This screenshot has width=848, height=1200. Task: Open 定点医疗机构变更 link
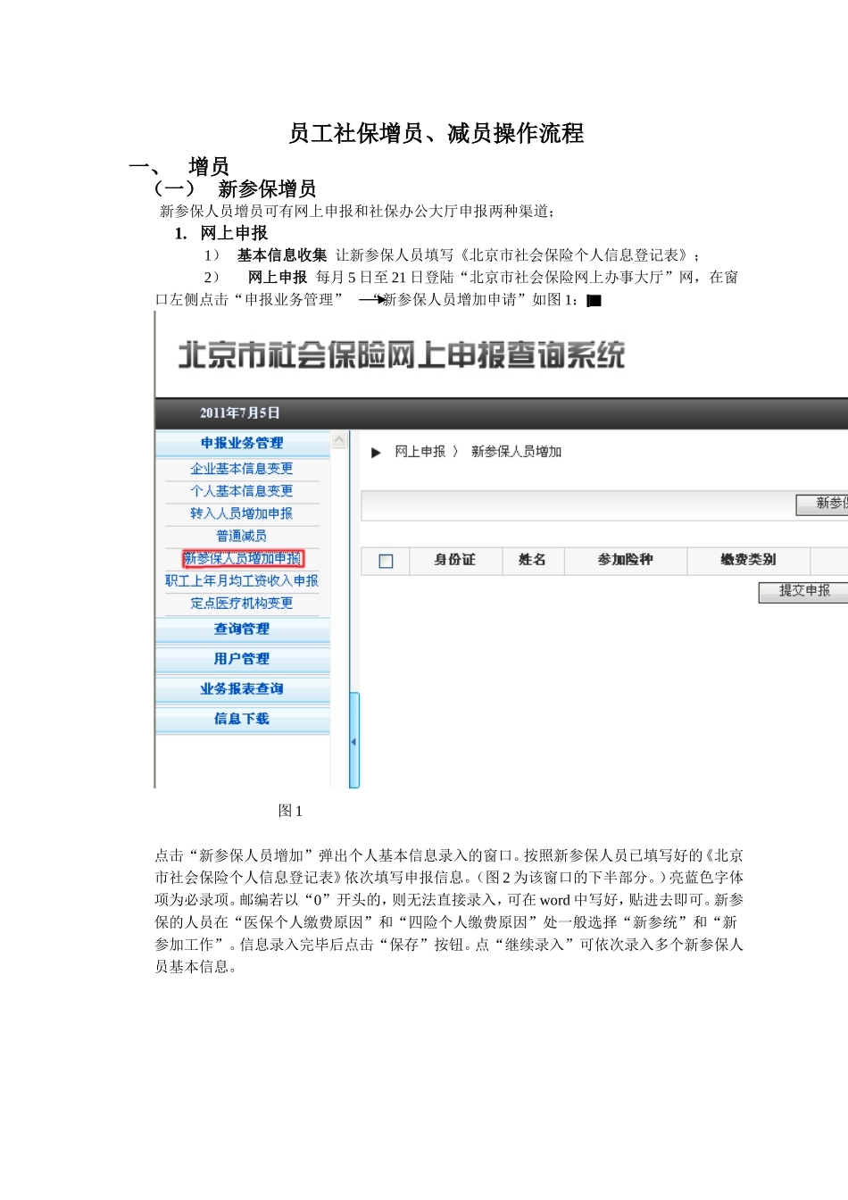242,603
